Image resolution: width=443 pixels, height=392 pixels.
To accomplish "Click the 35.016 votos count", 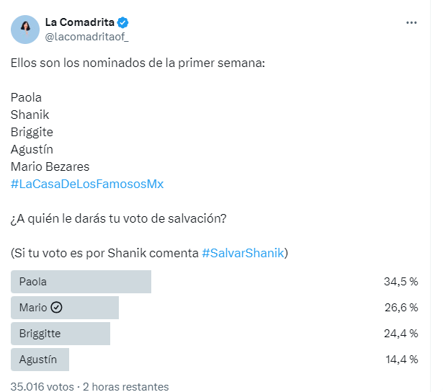I will click(x=42, y=386).
